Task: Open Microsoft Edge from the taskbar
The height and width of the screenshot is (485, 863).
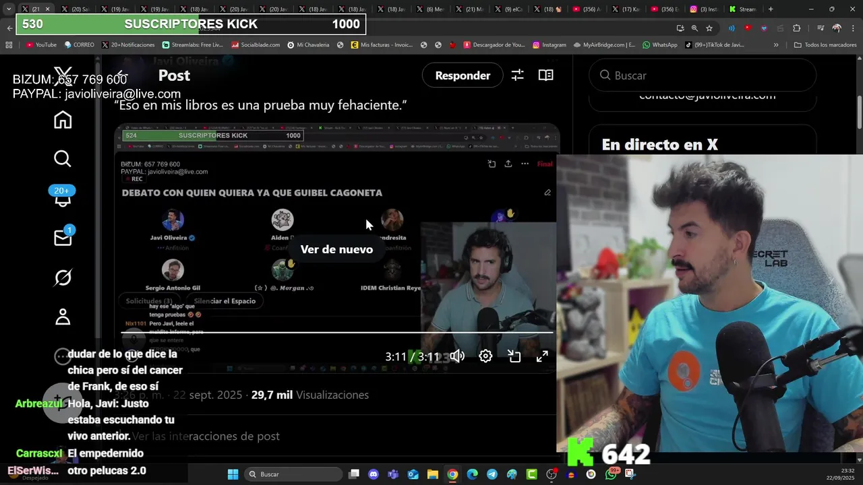Action: tap(472, 474)
